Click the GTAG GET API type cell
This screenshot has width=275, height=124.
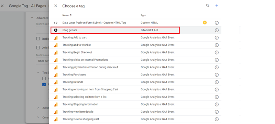tap(150, 30)
